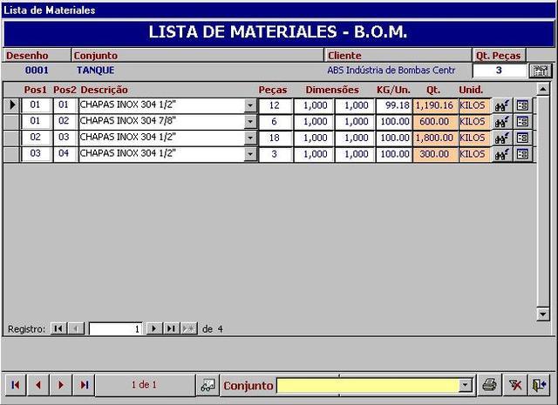The height and width of the screenshot is (405, 558).
Task: Click the 0001 Desenho number
Action: pos(37,71)
